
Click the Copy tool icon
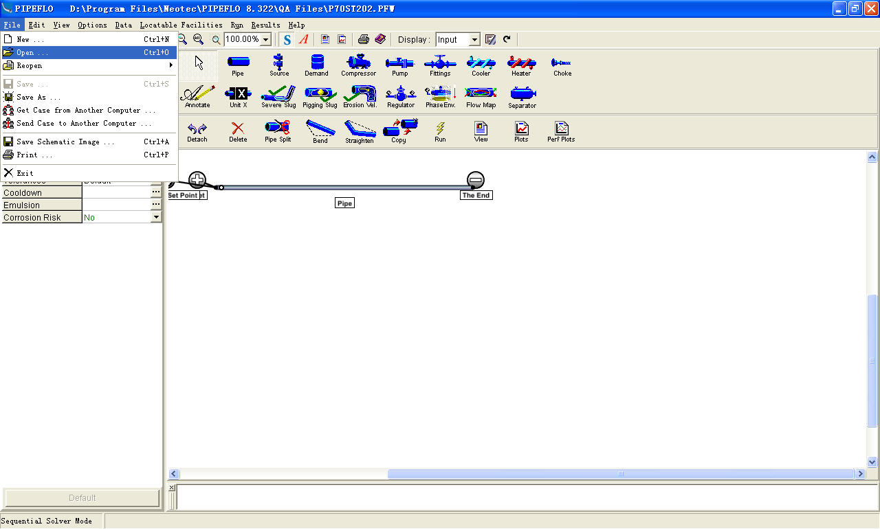pyautogui.click(x=399, y=131)
